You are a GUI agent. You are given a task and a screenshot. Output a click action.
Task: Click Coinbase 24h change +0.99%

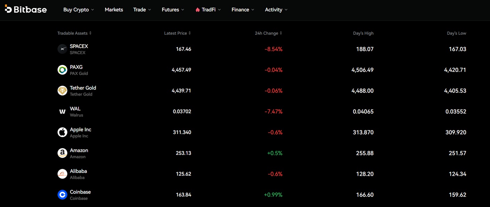(x=273, y=195)
